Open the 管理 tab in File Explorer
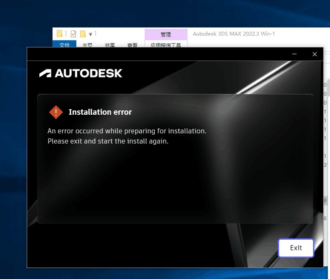 click(x=166, y=34)
